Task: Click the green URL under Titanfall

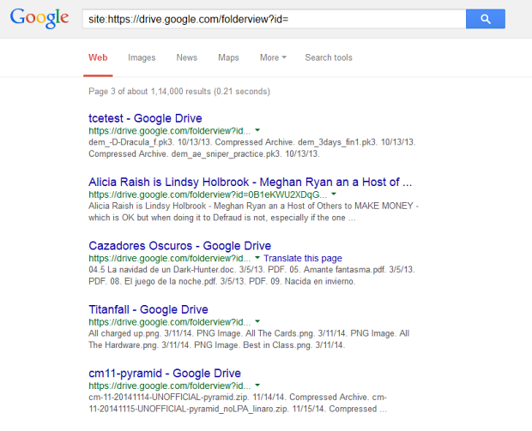Action: [x=170, y=322]
